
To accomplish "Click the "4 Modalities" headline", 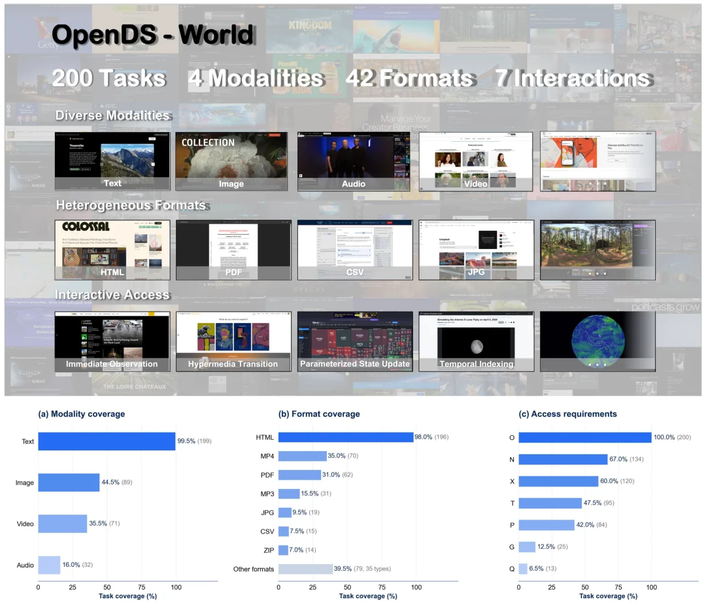I will (256, 78).
